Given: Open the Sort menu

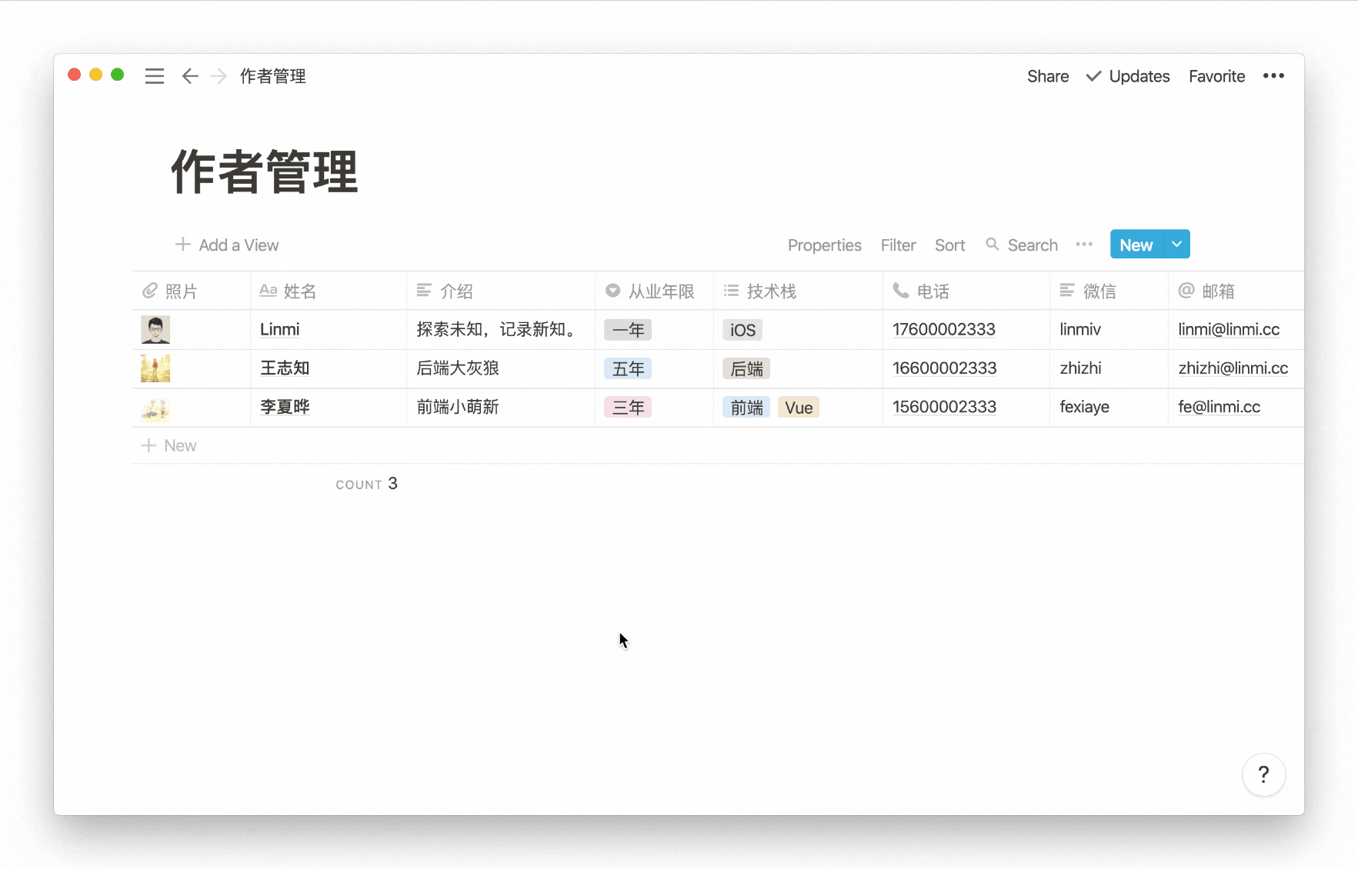Looking at the screenshot, I should [950, 245].
